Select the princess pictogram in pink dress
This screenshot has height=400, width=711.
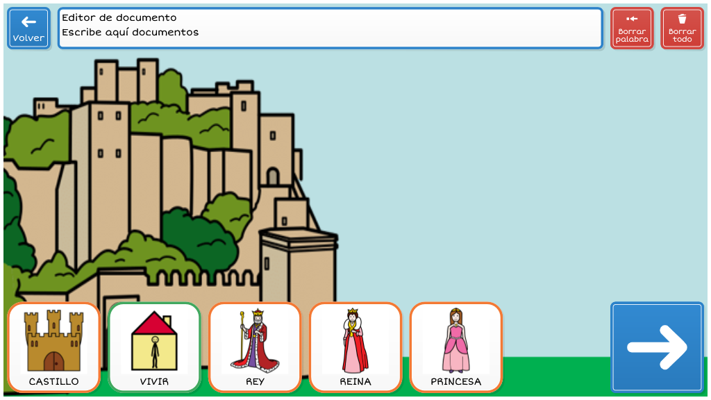pyautogui.click(x=455, y=342)
